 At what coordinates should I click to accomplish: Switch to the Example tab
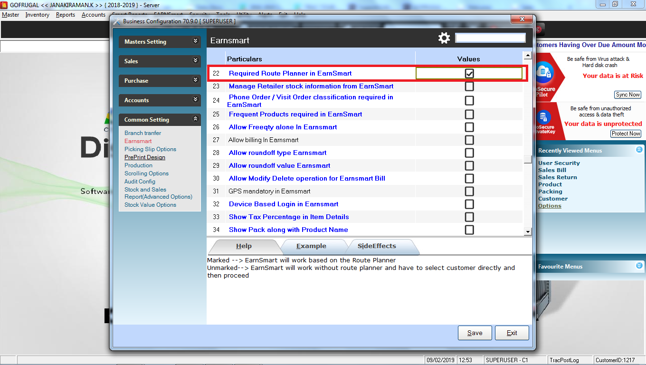click(311, 246)
